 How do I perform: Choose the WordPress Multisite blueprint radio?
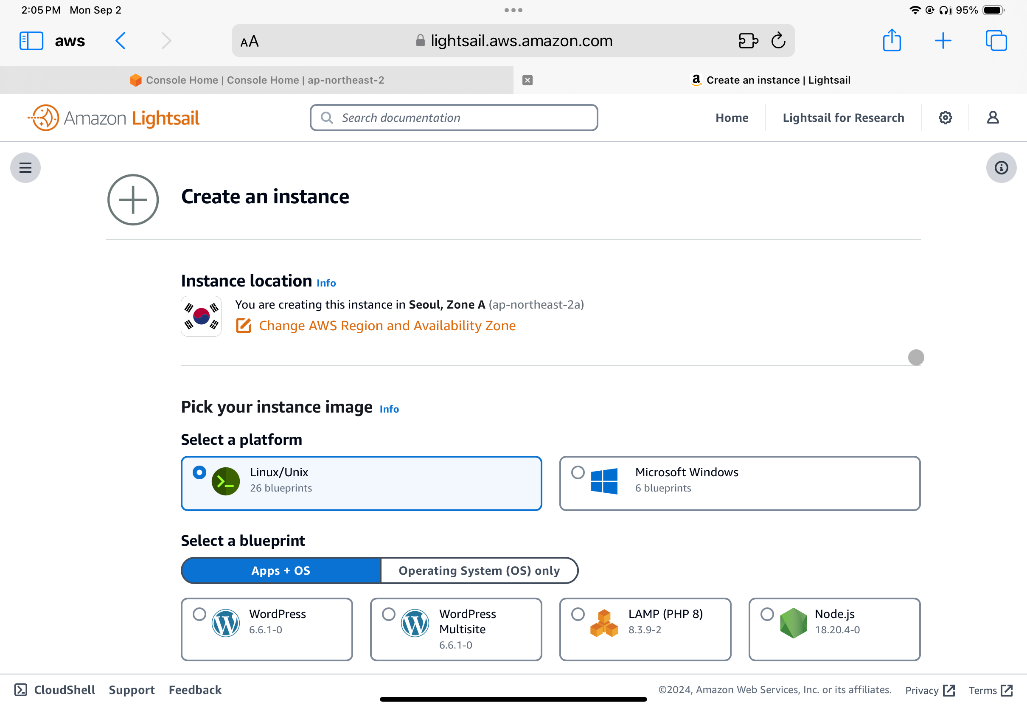pyautogui.click(x=388, y=614)
